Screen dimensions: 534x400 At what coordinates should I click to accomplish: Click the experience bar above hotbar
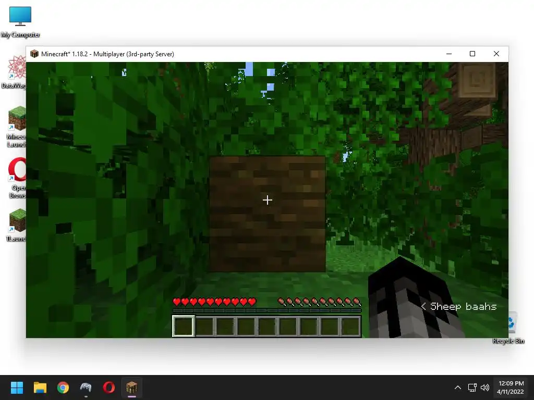(x=267, y=310)
